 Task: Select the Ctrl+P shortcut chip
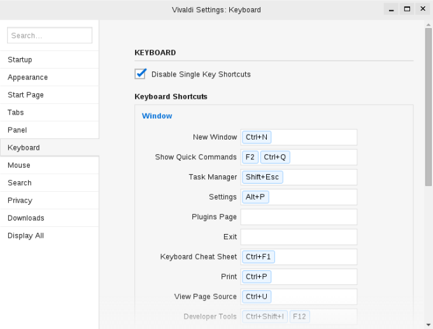(257, 277)
